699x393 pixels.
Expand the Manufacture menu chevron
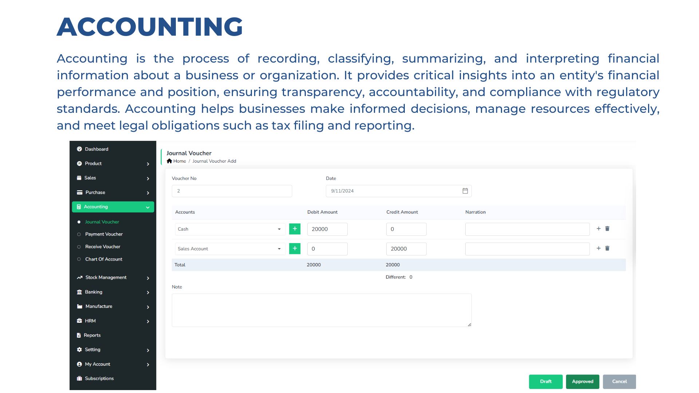148,307
